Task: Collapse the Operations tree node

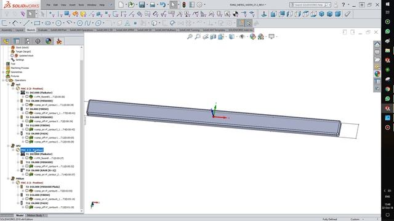Action: point(3,80)
